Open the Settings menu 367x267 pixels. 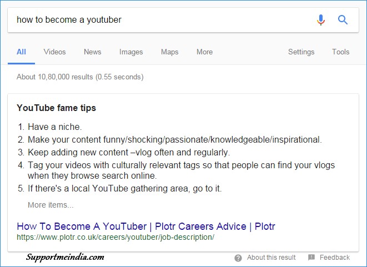point(301,52)
